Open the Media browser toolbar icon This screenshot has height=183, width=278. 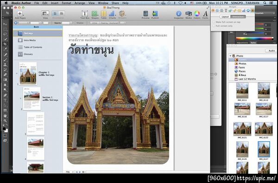coord(189,15)
